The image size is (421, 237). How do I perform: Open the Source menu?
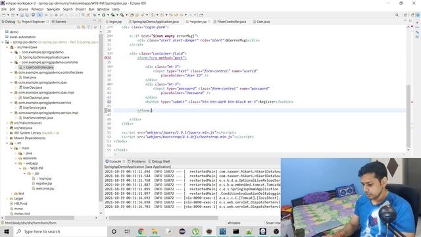(23, 9)
